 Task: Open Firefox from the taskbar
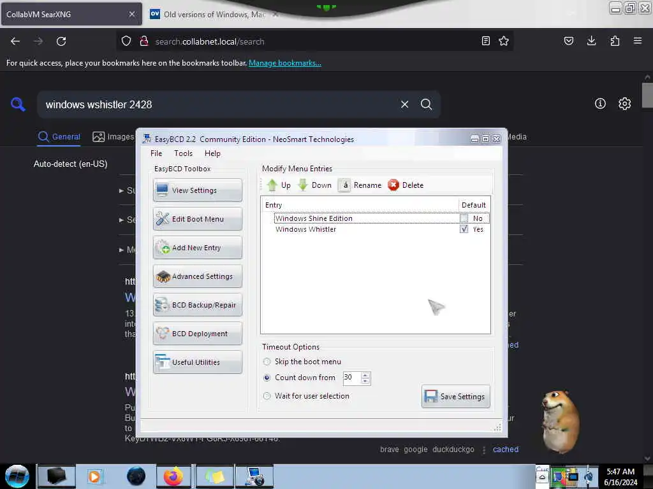point(173,476)
